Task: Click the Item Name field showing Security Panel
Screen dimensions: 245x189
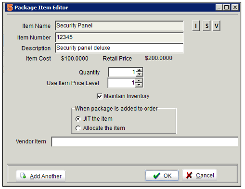Action: 119,25
